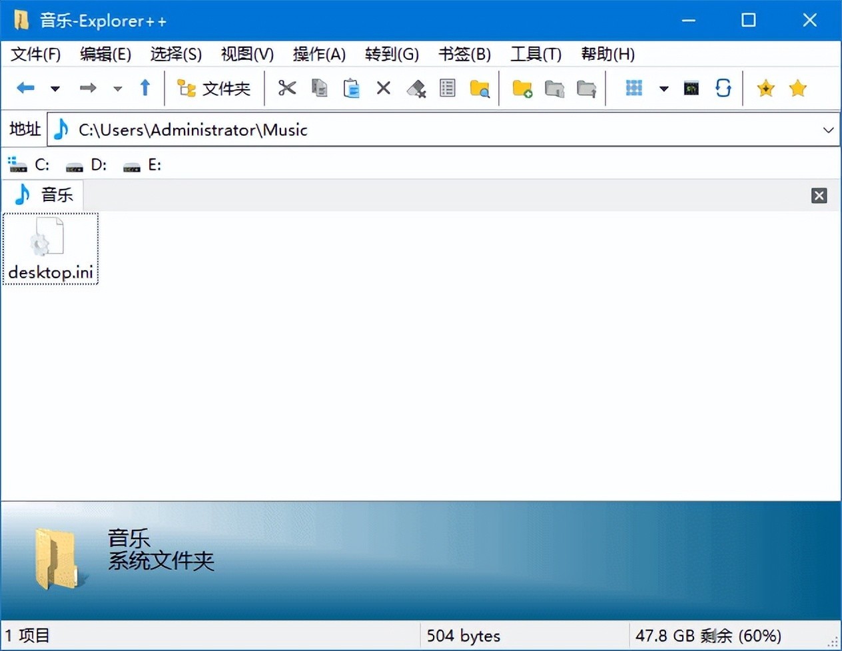Open the 转到(G) menu
Image resolution: width=842 pixels, height=651 pixels.
point(392,54)
